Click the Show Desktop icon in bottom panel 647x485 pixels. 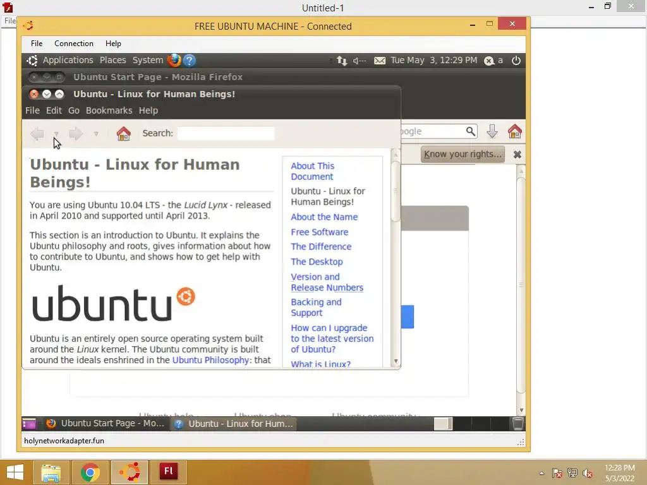[29, 424]
